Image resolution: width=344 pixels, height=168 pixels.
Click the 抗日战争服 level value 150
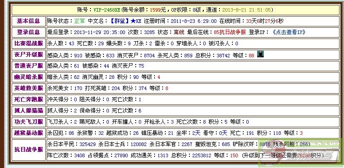[234, 155]
